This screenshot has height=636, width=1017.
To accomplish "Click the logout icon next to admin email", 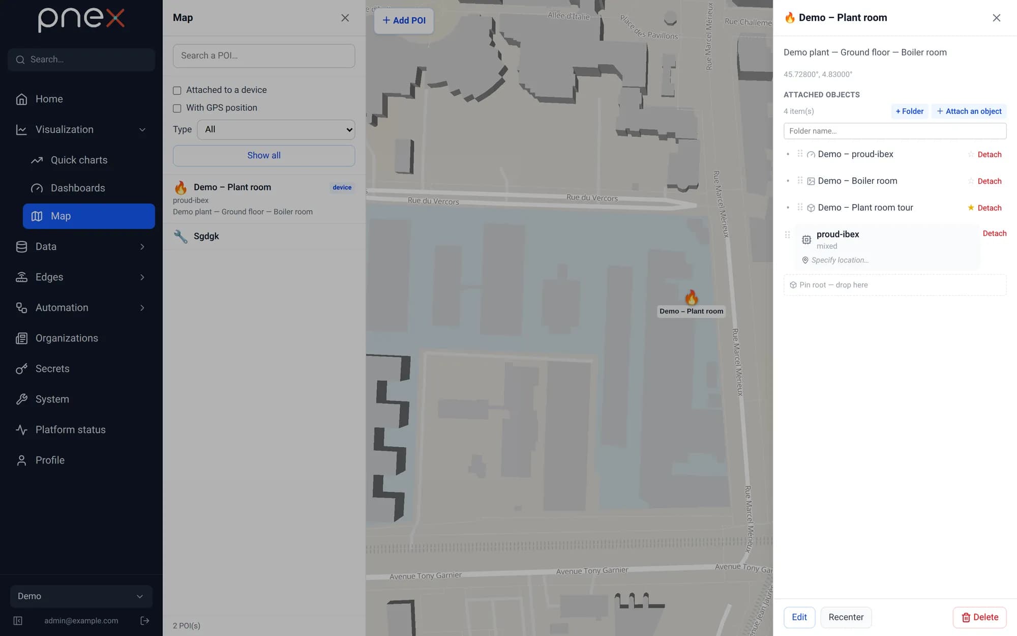I will (x=144, y=621).
